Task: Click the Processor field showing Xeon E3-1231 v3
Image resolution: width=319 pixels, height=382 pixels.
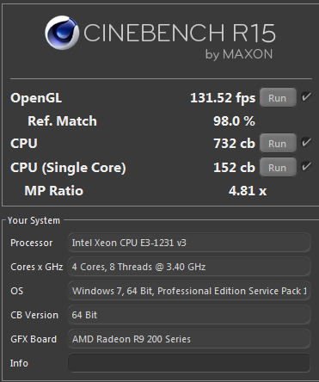Action: 189,243
